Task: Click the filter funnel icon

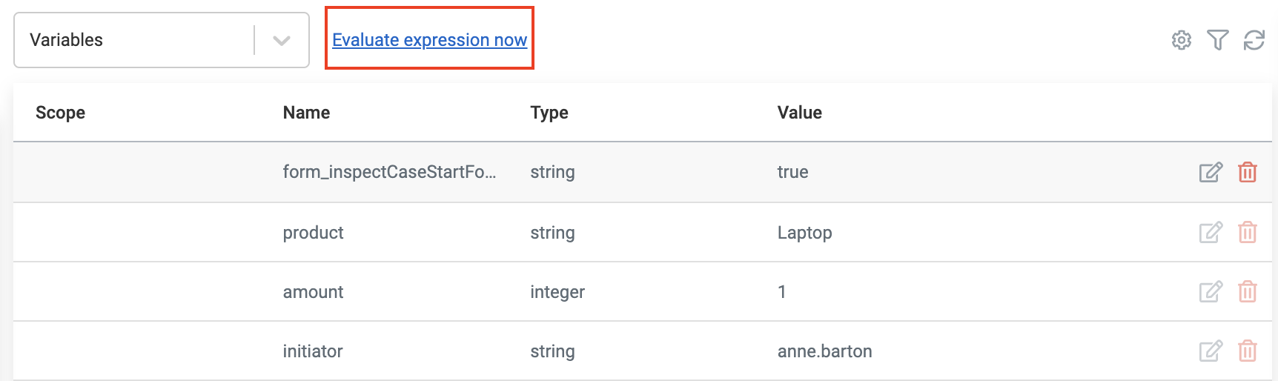Action: pos(1217,40)
